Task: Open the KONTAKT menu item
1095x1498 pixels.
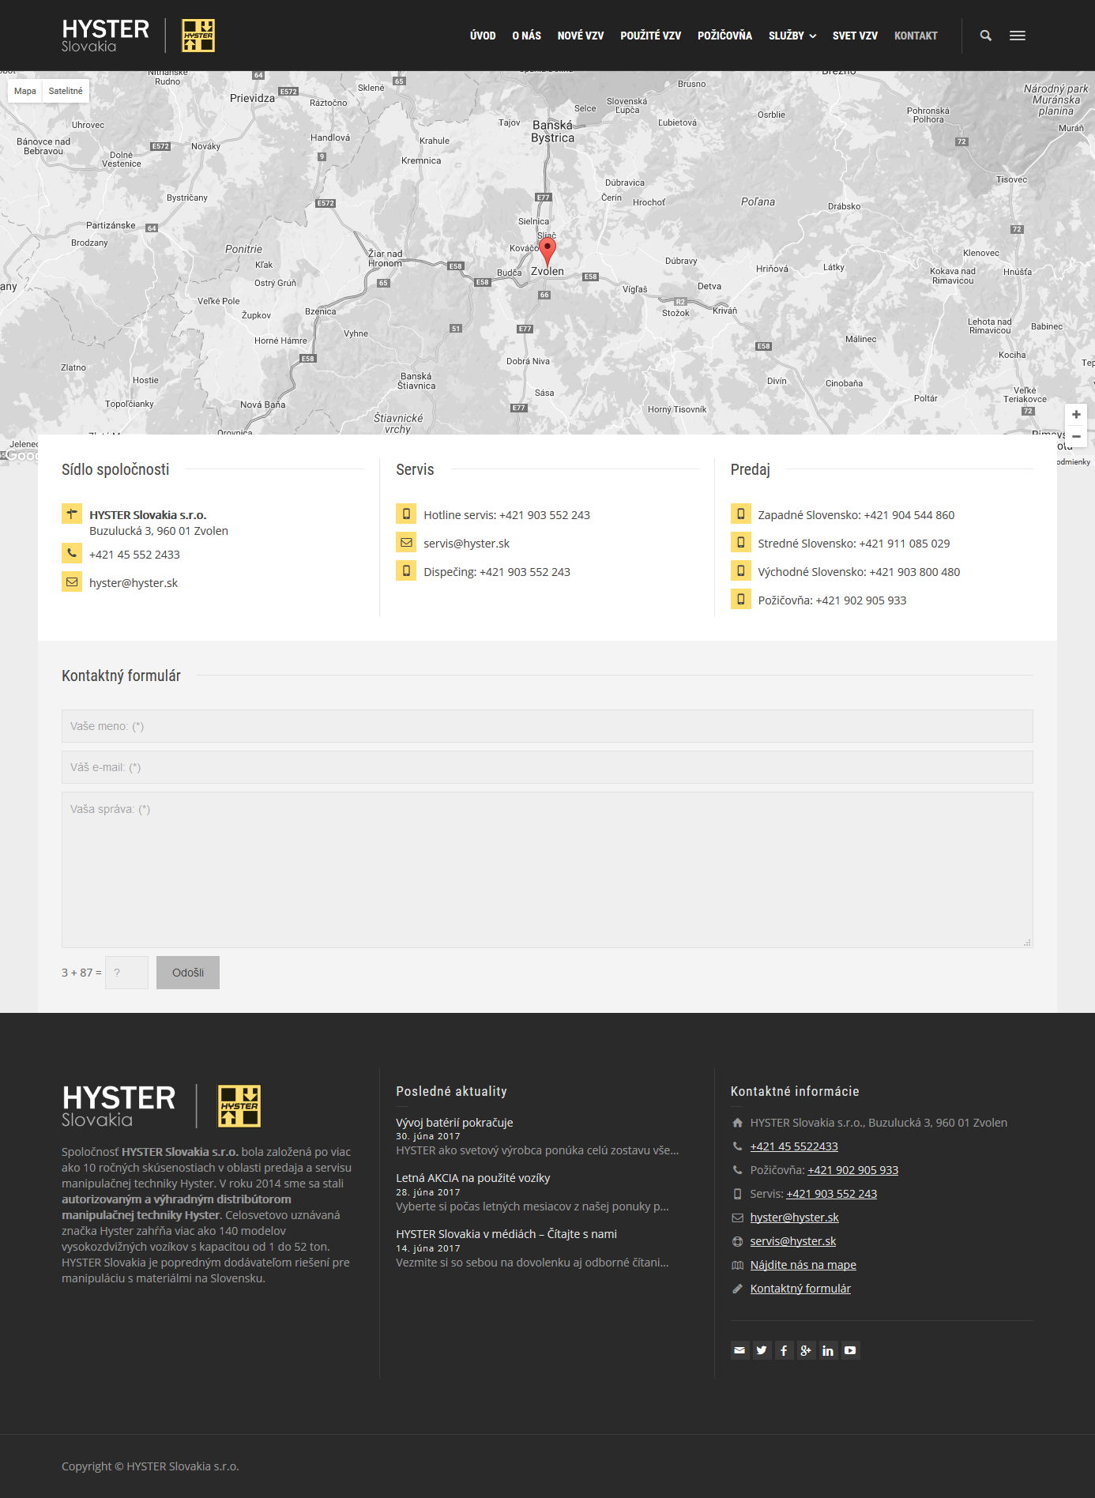Action: point(916,36)
